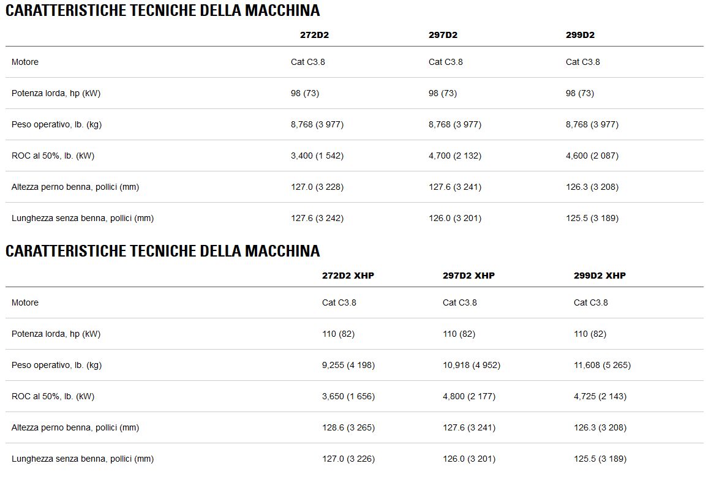Select operating weight 9,255 (4 198)
Screen dimensions: 711x477
[348, 365]
